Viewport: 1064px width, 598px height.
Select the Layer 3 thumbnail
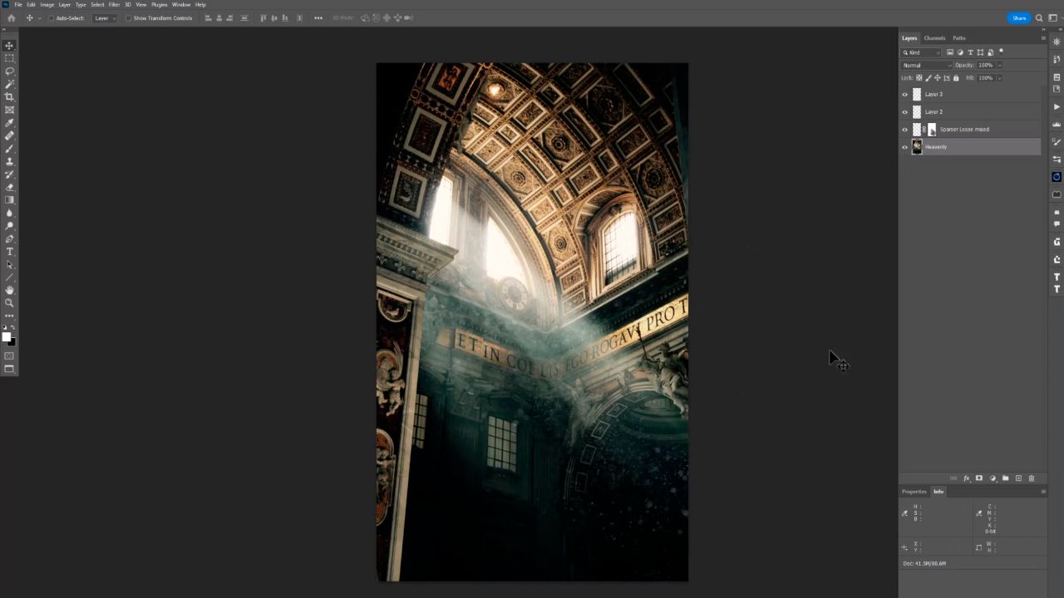917,95
